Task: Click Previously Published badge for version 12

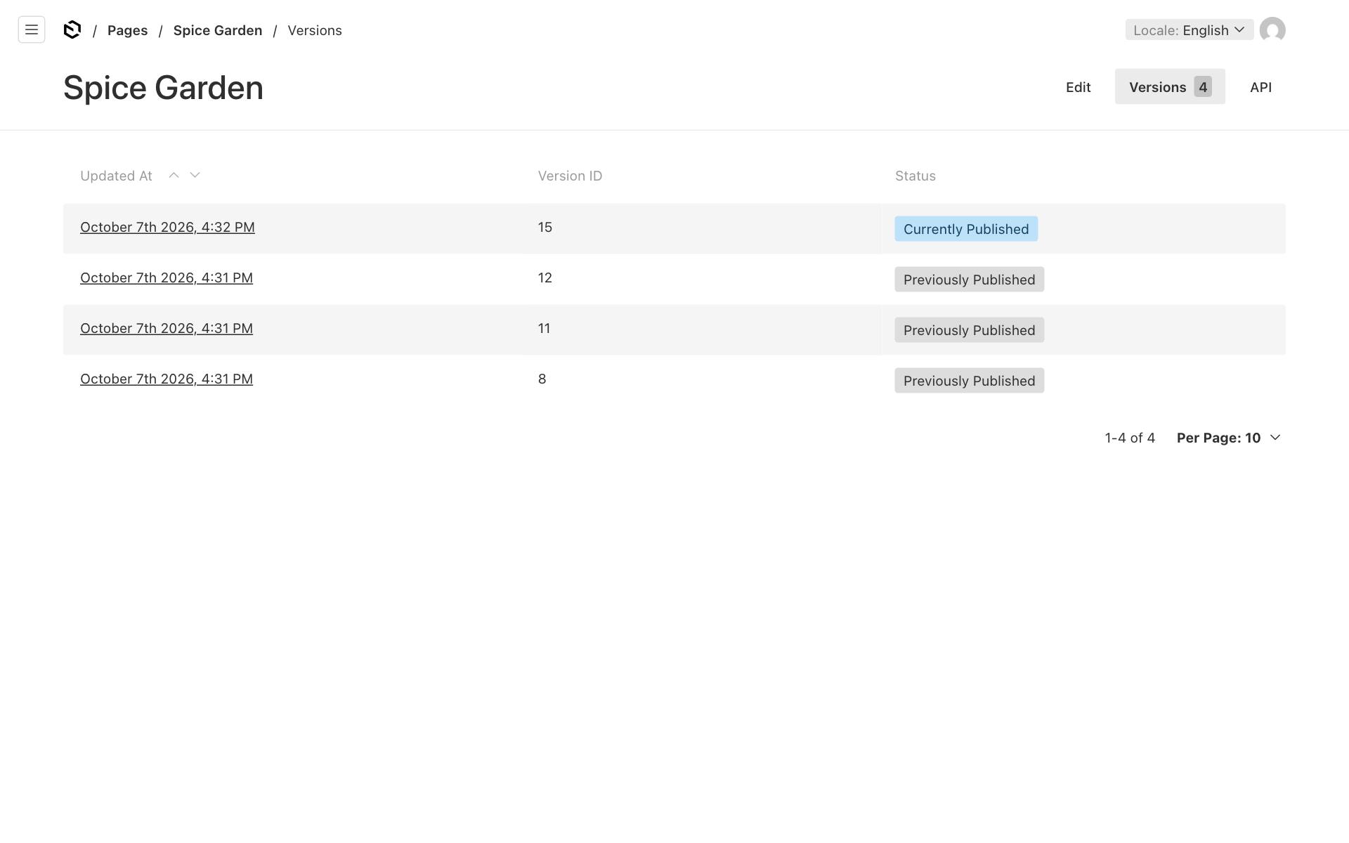Action: pyautogui.click(x=969, y=280)
